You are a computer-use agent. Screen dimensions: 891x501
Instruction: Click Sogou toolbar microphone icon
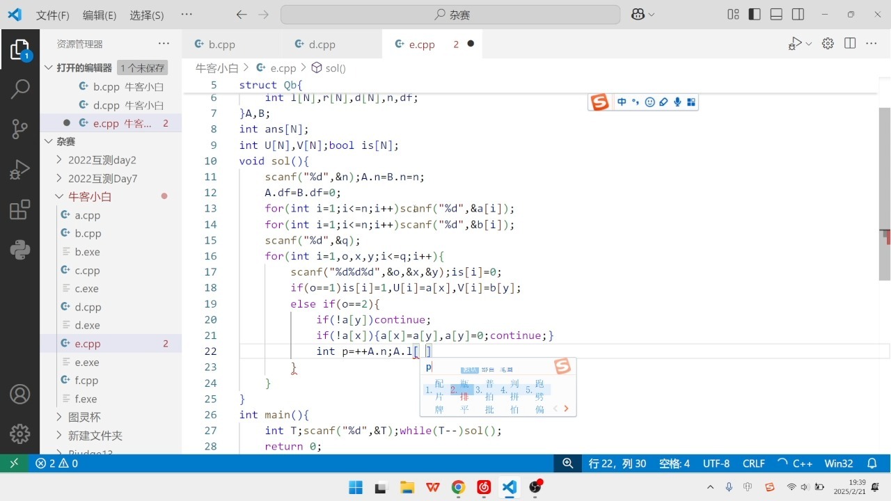(677, 102)
